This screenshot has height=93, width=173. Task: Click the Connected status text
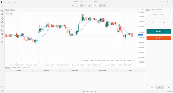[169, 92]
